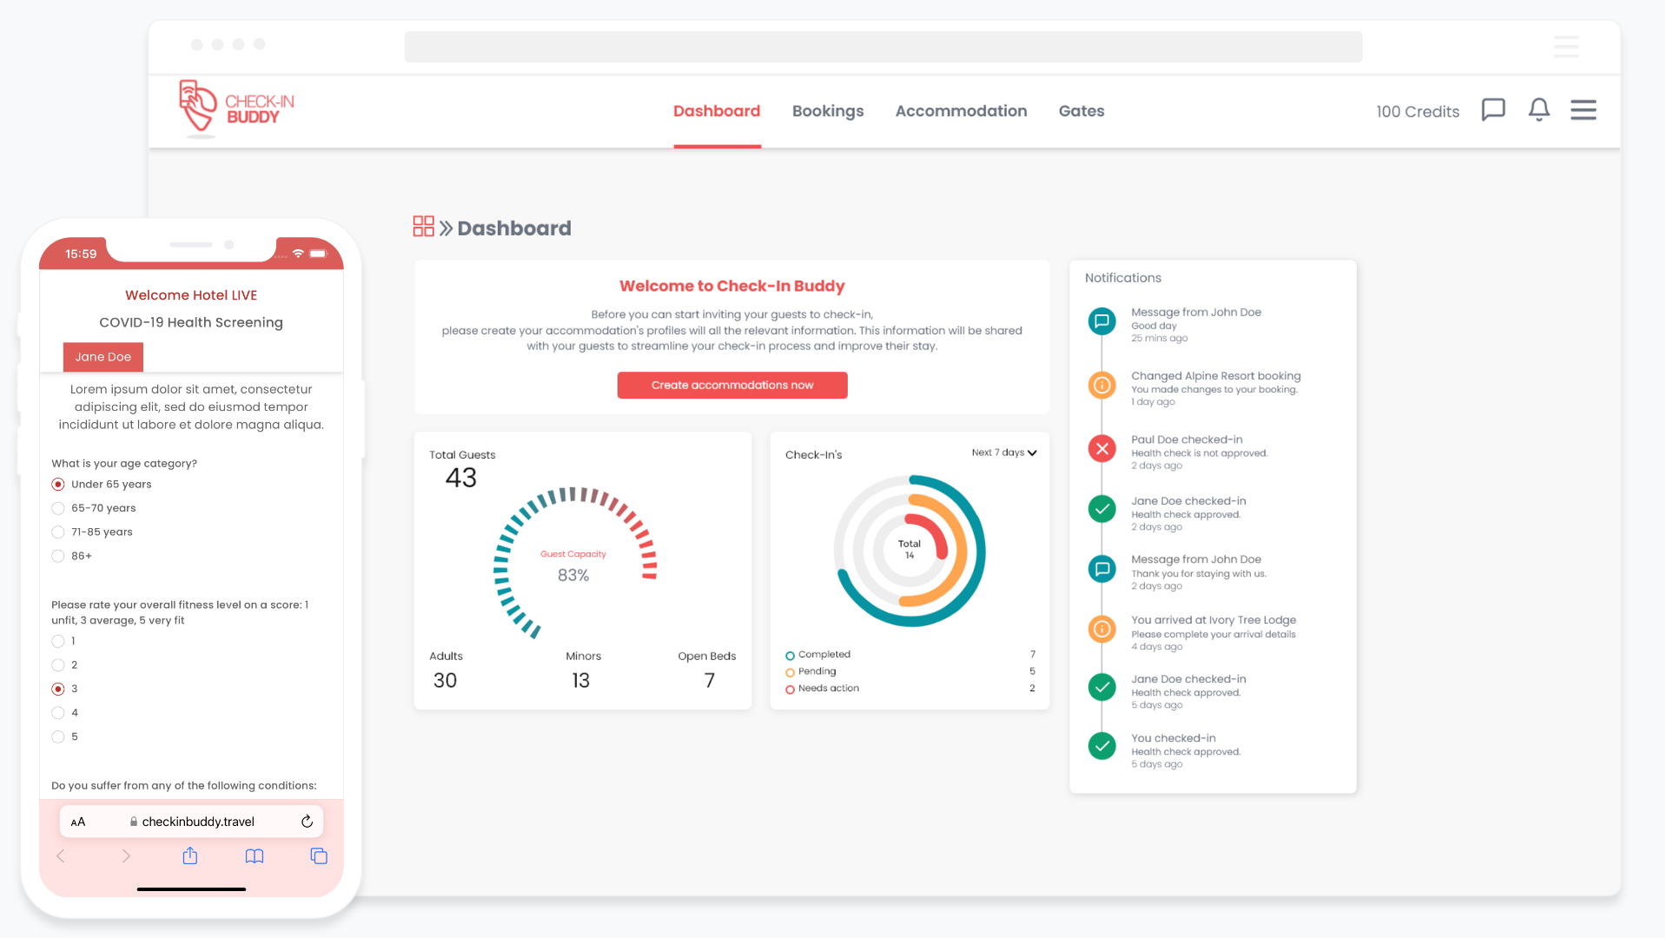Viewport: 1665px width, 938px height.
Task: Click 'Create accommodations now' button
Action: (732, 385)
